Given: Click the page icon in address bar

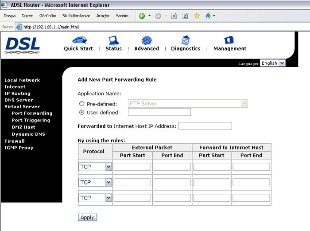Looking at the screenshot, I should click(x=19, y=27).
